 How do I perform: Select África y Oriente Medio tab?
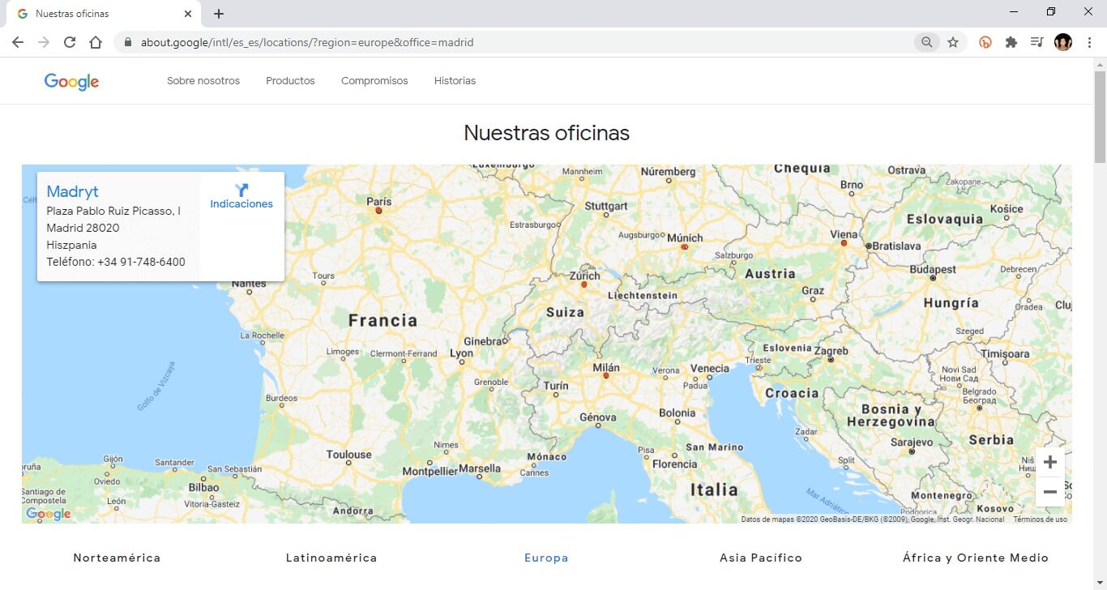(976, 558)
